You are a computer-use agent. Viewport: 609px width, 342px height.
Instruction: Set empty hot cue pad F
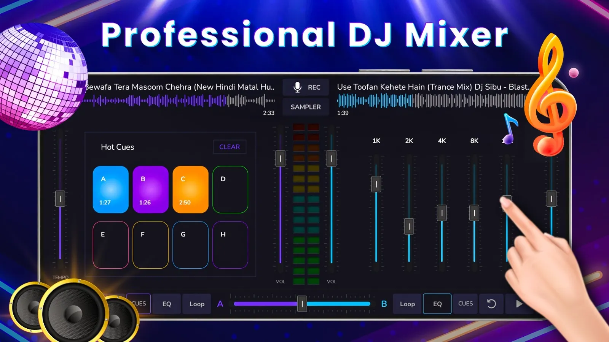coord(151,245)
